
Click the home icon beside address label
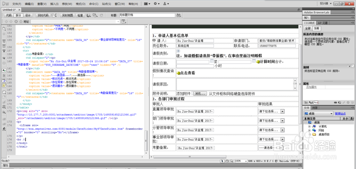click(21, 22)
